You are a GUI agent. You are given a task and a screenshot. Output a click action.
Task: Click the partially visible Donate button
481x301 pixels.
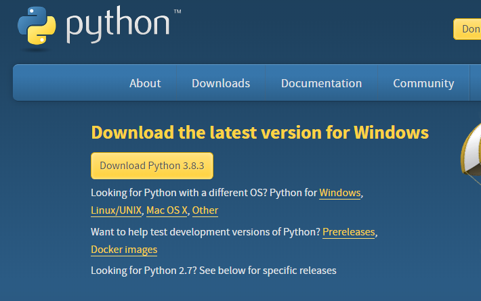(x=467, y=29)
